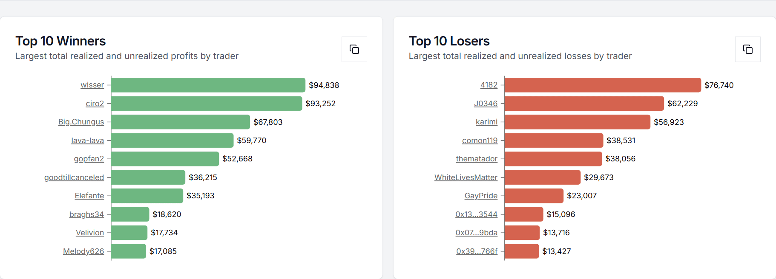Select the braghs34 $18,620 bar
This screenshot has width=776, height=279.
(130, 214)
